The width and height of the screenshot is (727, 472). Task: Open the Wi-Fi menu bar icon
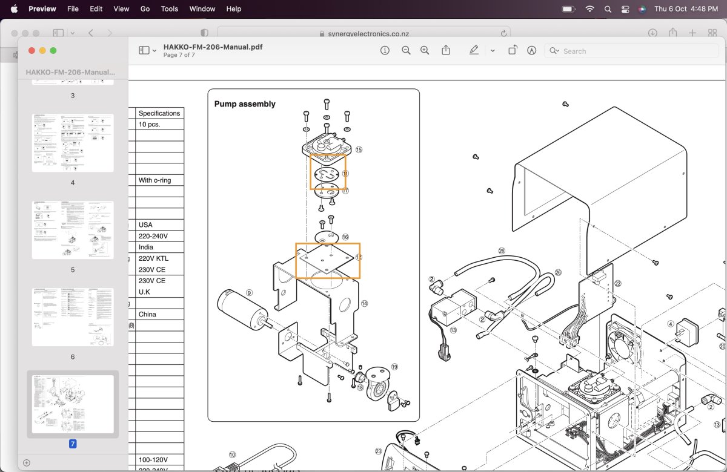click(x=589, y=8)
